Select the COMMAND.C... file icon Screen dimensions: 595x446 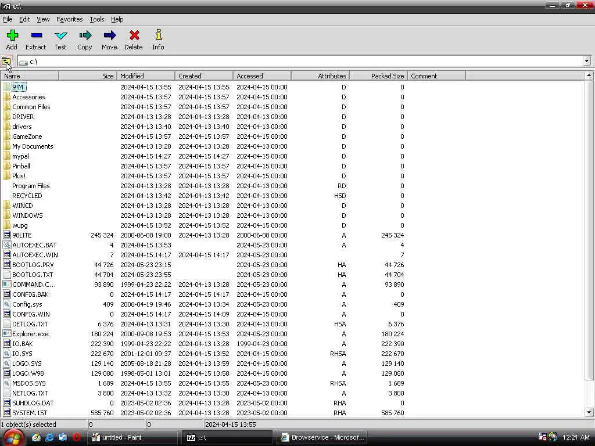point(6,285)
